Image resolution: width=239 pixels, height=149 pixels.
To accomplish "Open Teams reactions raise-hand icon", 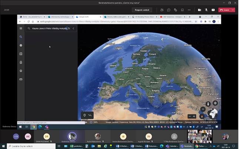I will click(x=175, y=10).
